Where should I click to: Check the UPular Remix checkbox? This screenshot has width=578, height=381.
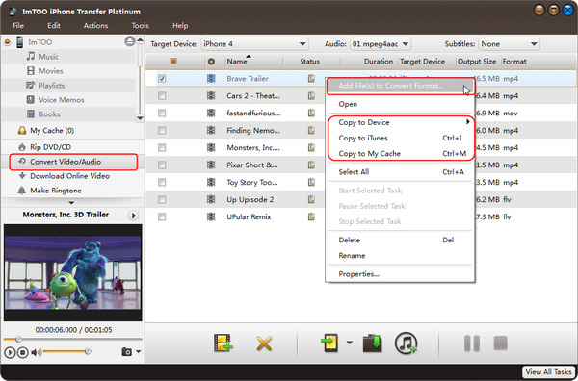coord(162,216)
